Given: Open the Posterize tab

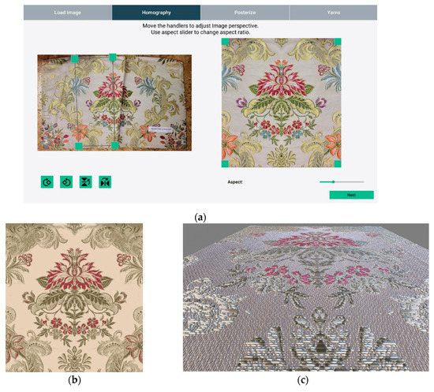Looking at the screenshot, I should tap(245, 13).
